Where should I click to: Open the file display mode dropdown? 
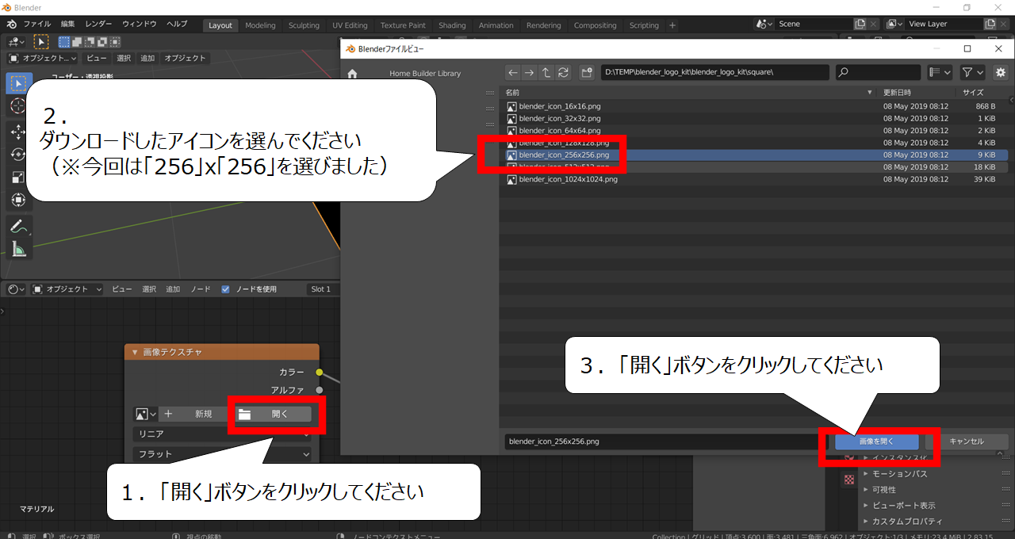coord(940,72)
